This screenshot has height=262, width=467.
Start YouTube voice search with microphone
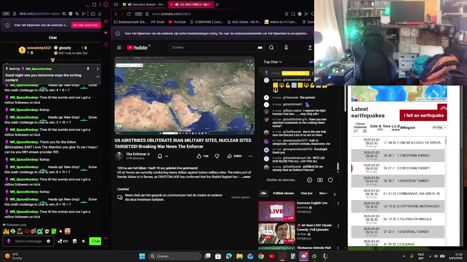click(x=286, y=48)
